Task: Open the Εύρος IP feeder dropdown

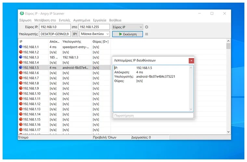Action: coord(127,27)
